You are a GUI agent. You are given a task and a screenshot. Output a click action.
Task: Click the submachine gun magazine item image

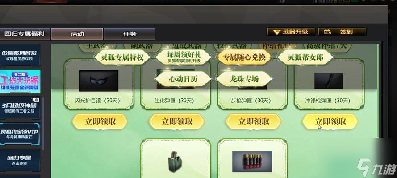(329, 81)
